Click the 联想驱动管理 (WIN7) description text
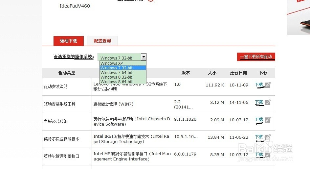The image size is (310, 169). pyautogui.click(x=114, y=104)
